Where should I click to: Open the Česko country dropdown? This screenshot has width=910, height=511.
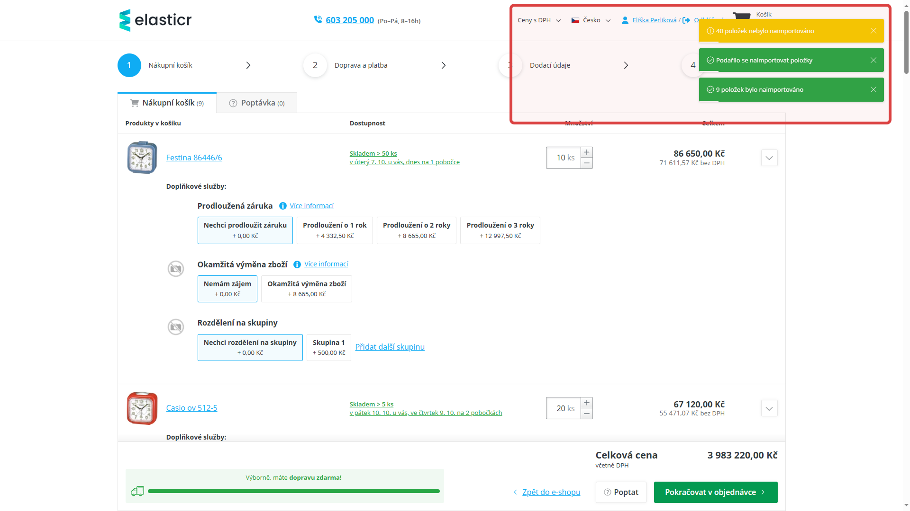coord(591,20)
